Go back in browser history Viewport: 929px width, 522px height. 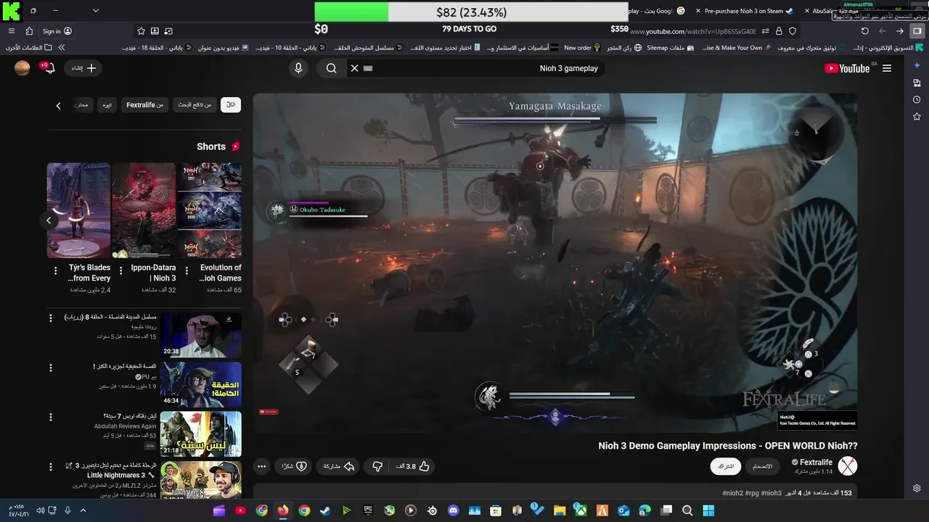tap(899, 31)
